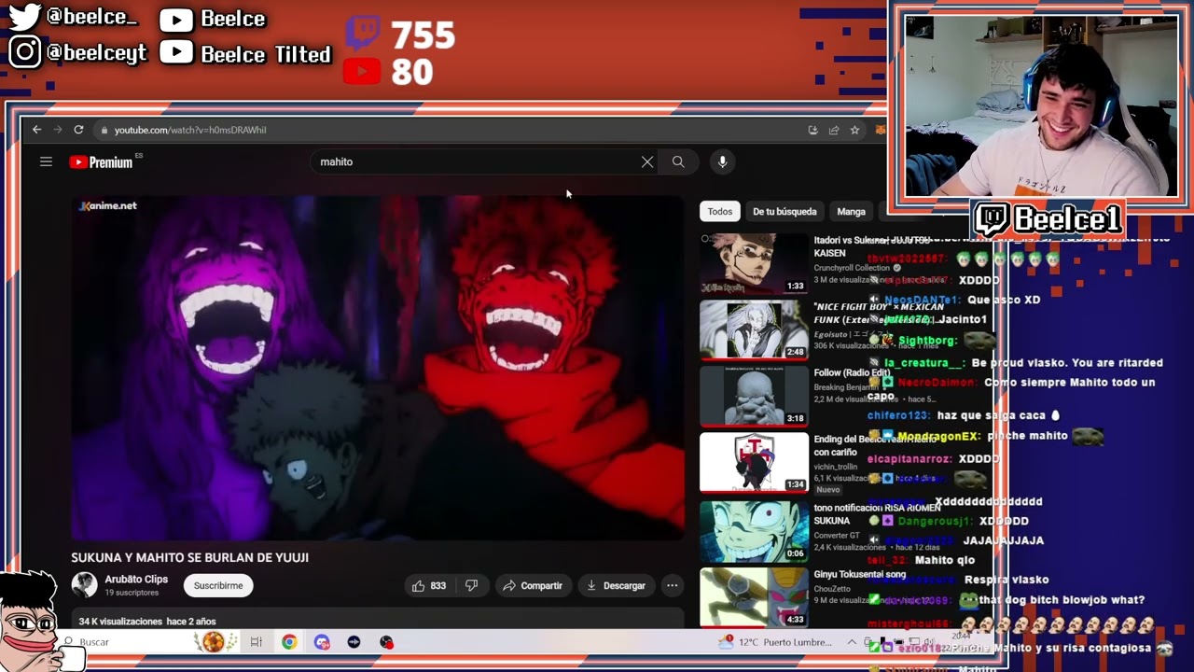Open the 'Compartir' share dialog
Image resolution: width=1194 pixels, height=672 pixels.
pyautogui.click(x=533, y=585)
